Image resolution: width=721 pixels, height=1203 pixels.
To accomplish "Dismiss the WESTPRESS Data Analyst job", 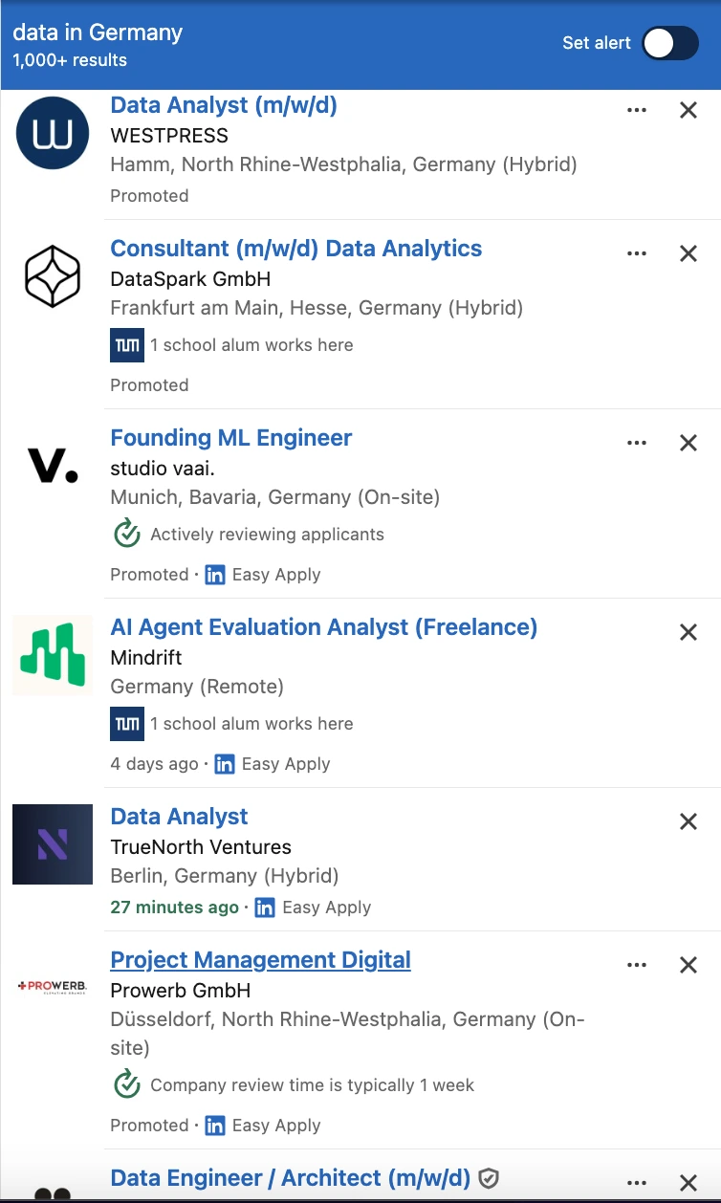I will click(688, 110).
